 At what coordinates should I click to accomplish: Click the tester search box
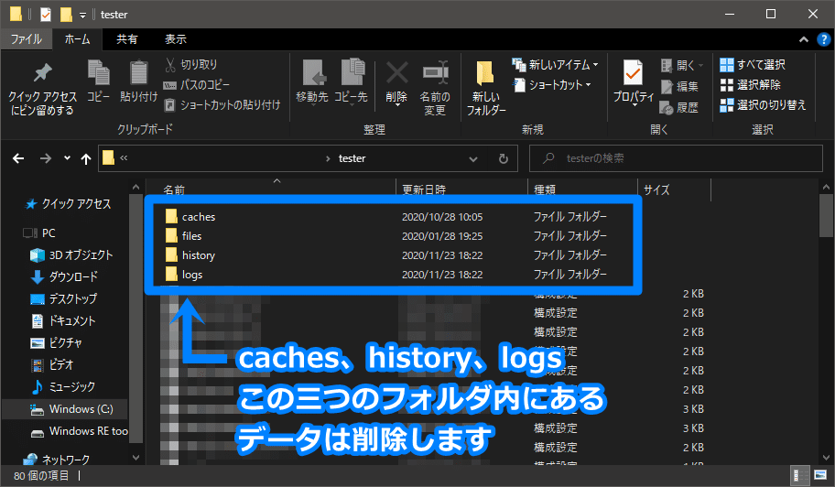point(676,158)
